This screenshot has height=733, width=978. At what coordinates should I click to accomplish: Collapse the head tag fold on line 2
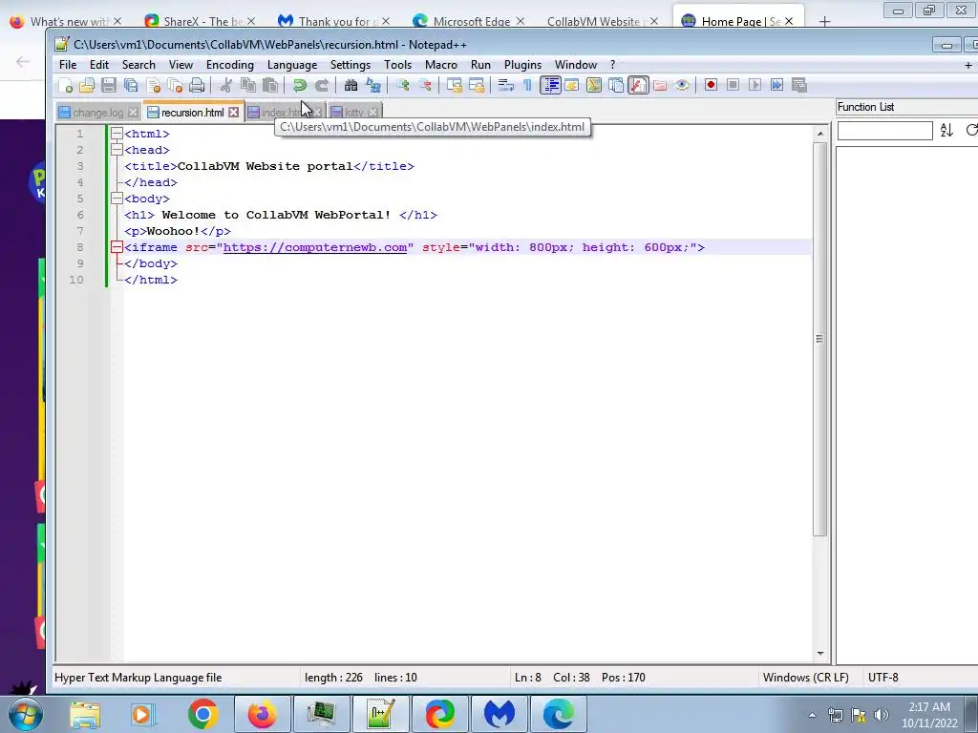tap(117, 150)
